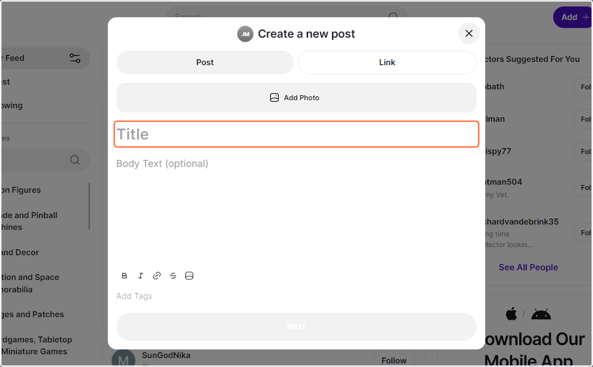Open the Boardgames, Tabletop category

37,345
